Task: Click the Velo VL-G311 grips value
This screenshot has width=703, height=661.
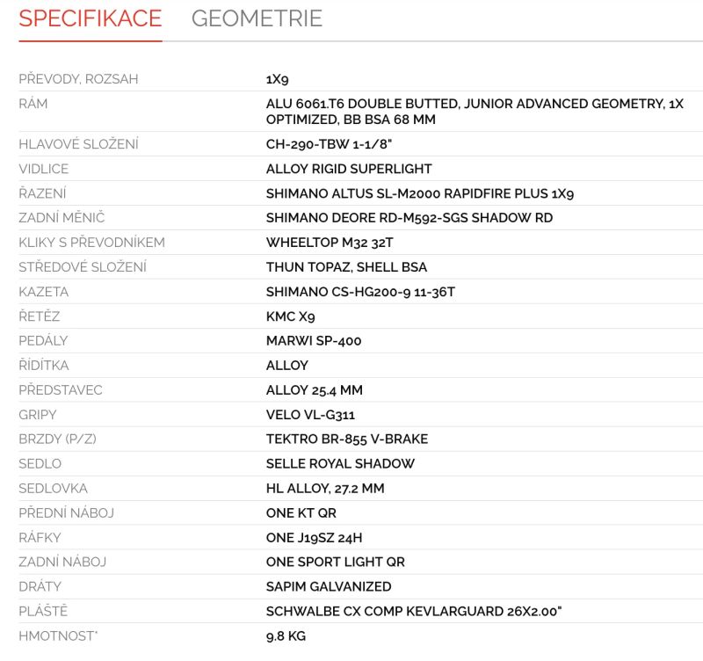Action: click(x=310, y=415)
